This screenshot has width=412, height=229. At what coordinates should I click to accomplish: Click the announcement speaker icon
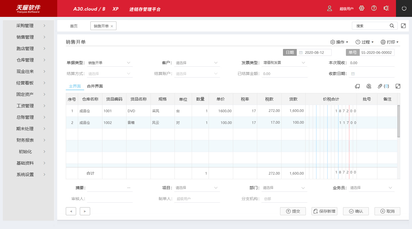click(386, 8)
